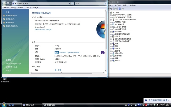Expand the 通用序列匯流排控制器 node

pos(111,39)
